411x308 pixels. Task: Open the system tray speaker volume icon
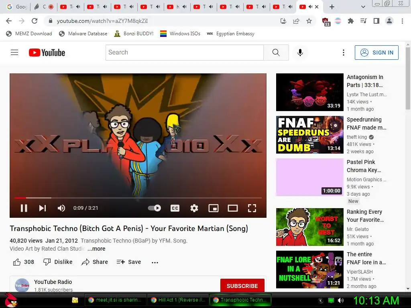coord(341,300)
